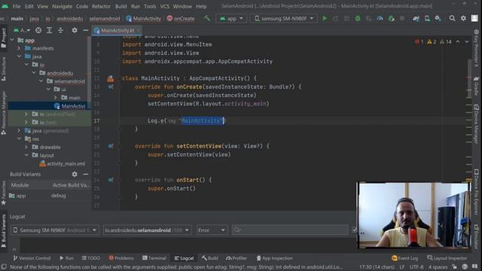482x271 pixels.
Task: Open the Layout Inspector button
Action: coord(447,258)
